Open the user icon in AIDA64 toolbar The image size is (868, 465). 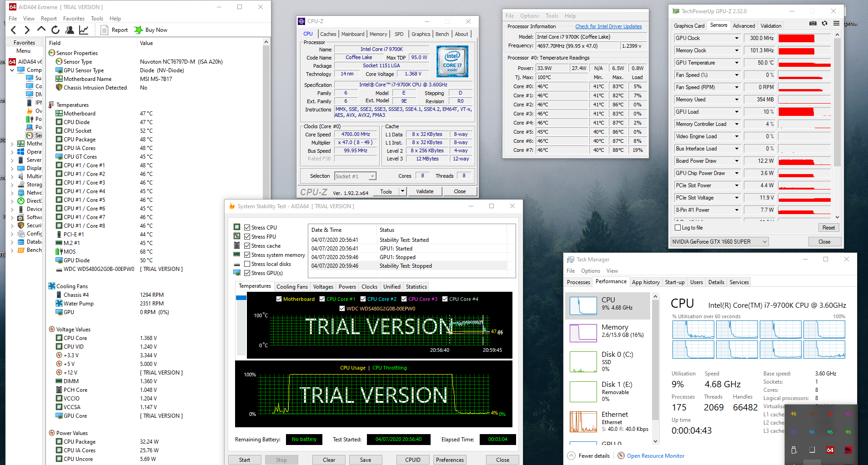click(x=70, y=30)
